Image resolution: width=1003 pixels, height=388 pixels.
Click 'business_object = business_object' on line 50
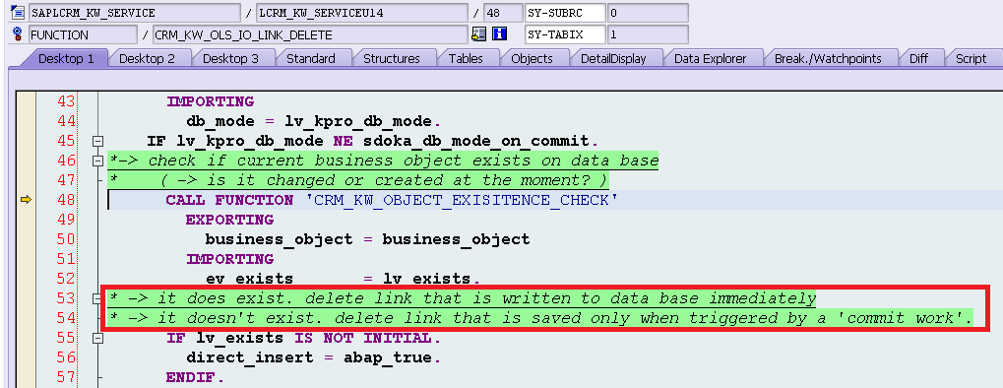(x=368, y=239)
